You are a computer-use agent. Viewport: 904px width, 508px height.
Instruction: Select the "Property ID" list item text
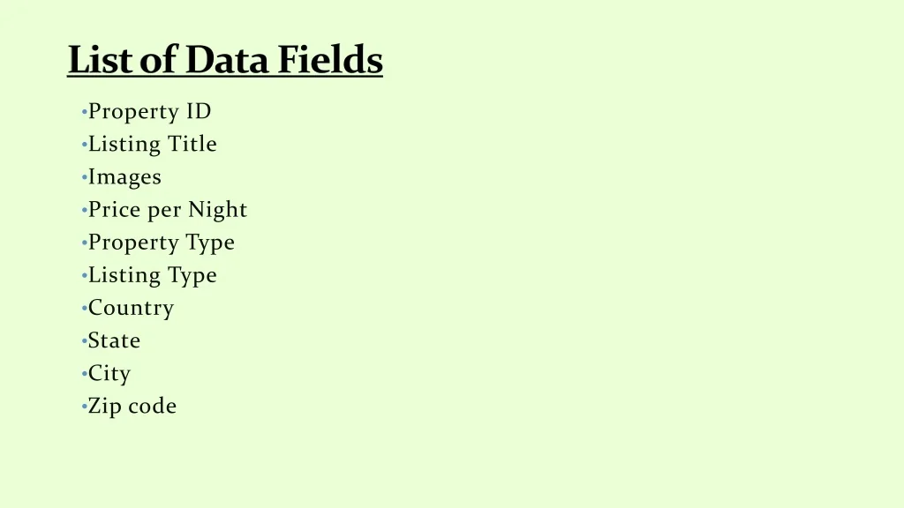pos(149,112)
